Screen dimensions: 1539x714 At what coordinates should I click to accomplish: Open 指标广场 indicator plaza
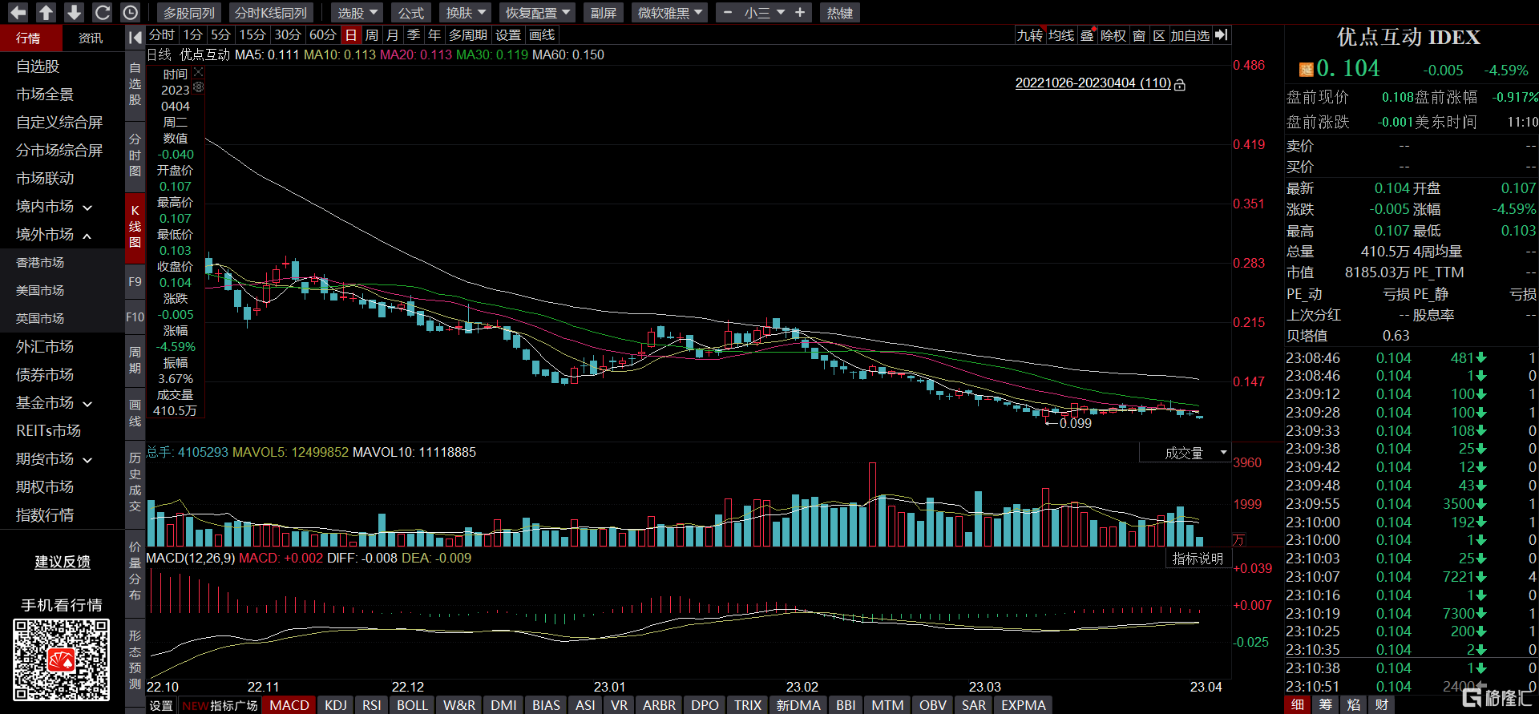point(234,705)
